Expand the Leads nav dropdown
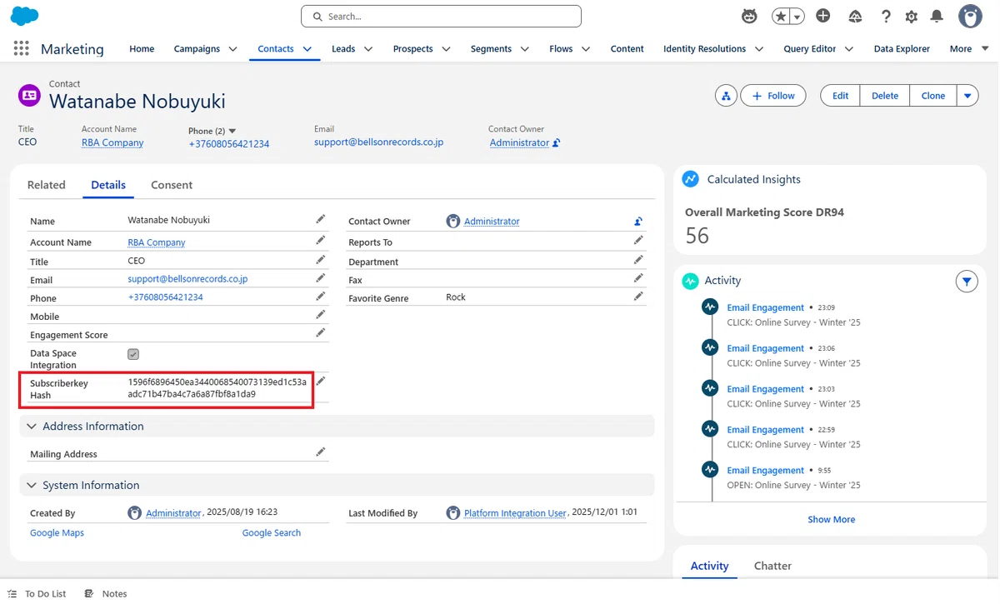This screenshot has width=1000, height=604. pyautogui.click(x=368, y=49)
